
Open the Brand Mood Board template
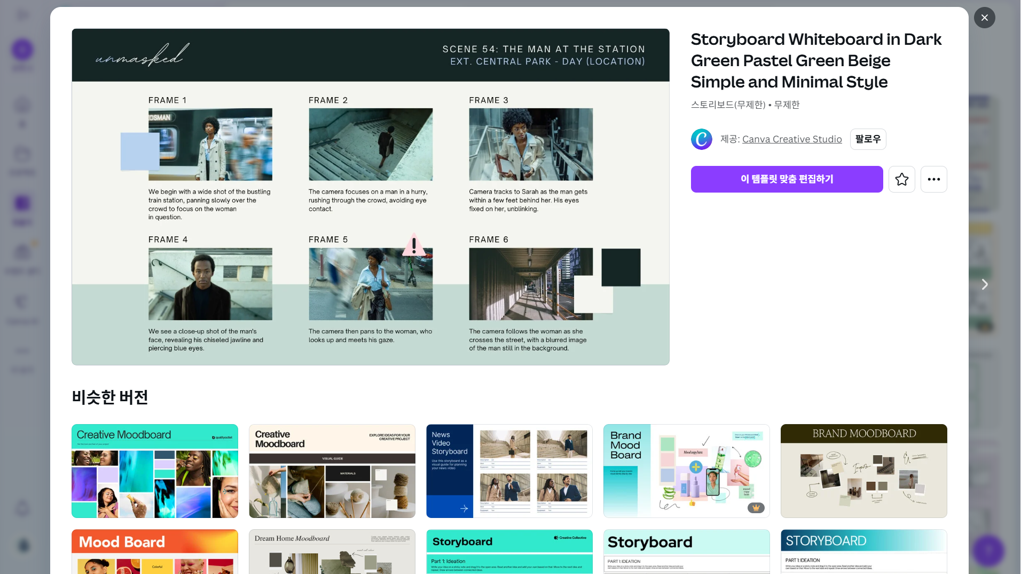click(x=686, y=471)
